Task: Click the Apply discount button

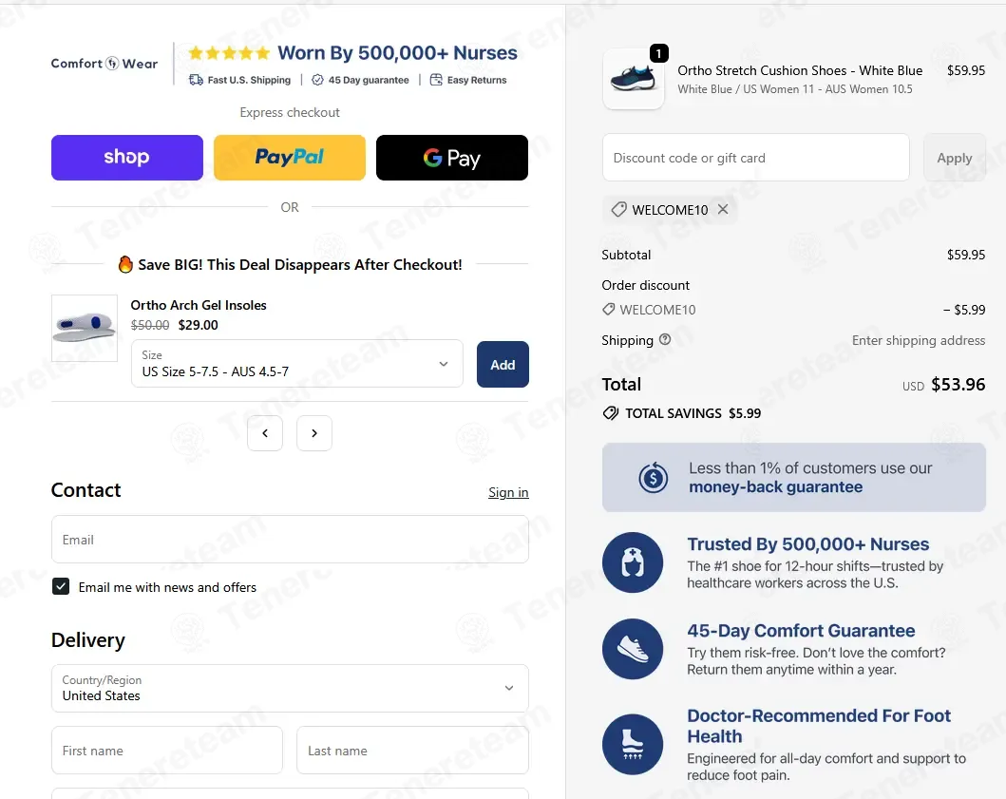Action: click(x=954, y=157)
